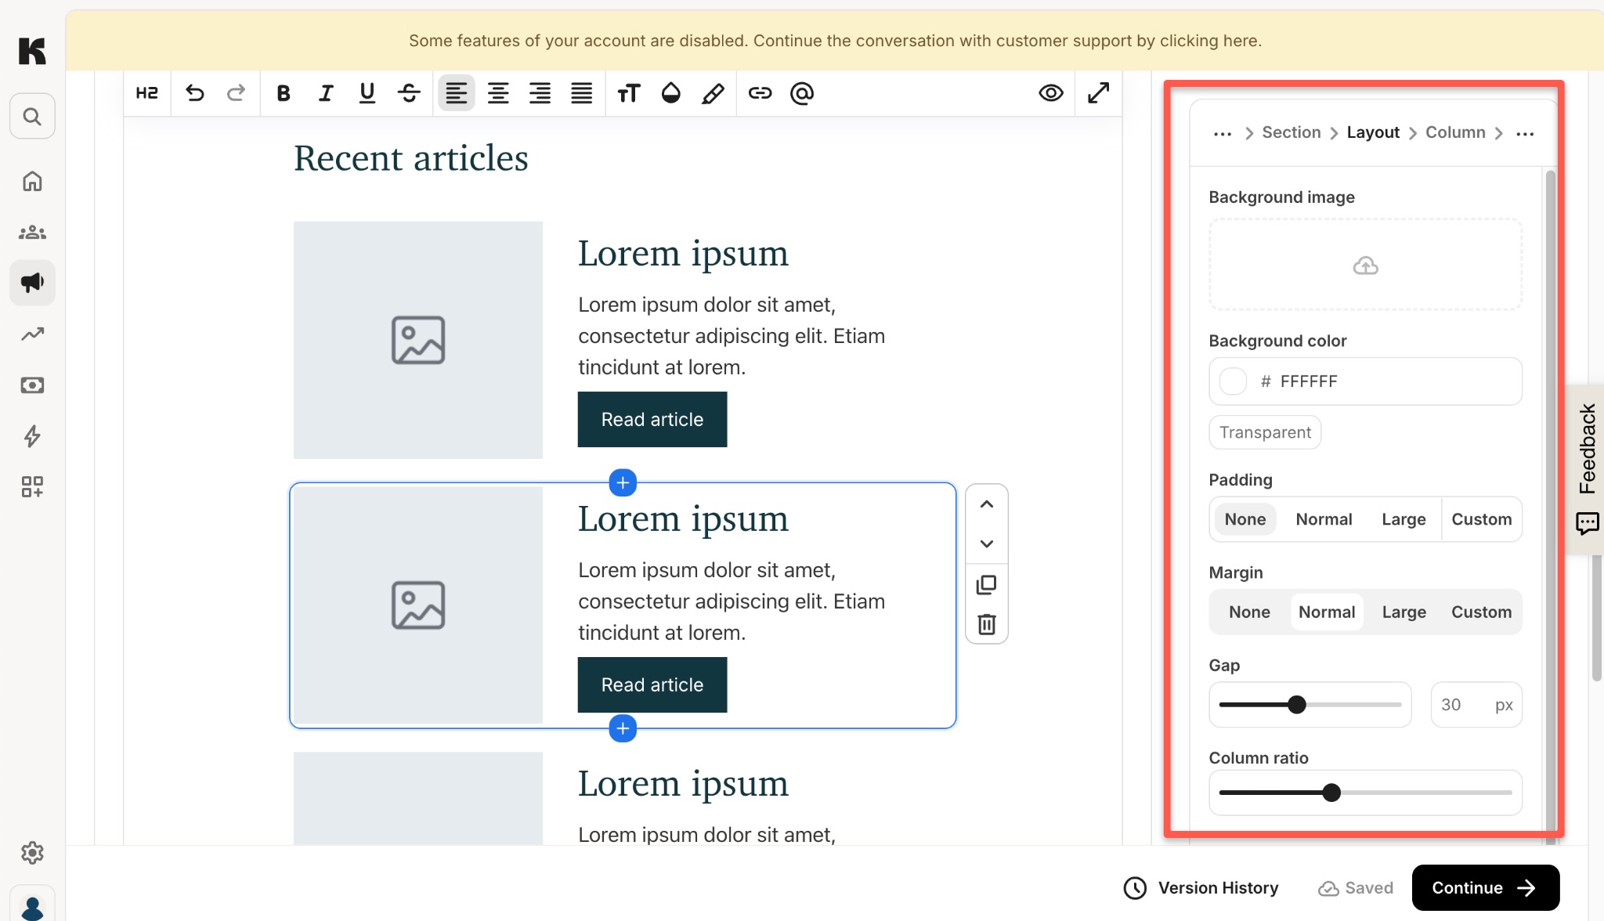
Task: Click the second article's Read article button
Action: [x=652, y=685]
